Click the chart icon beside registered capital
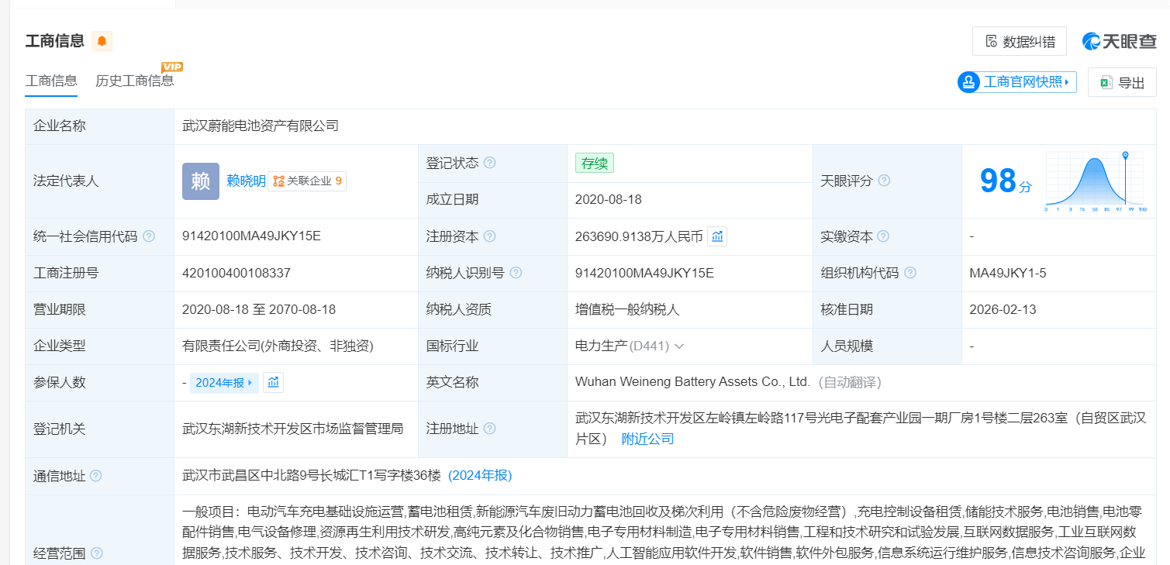1170x565 pixels. coord(717,236)
